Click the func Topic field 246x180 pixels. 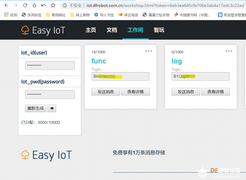(x=120, y=76)
